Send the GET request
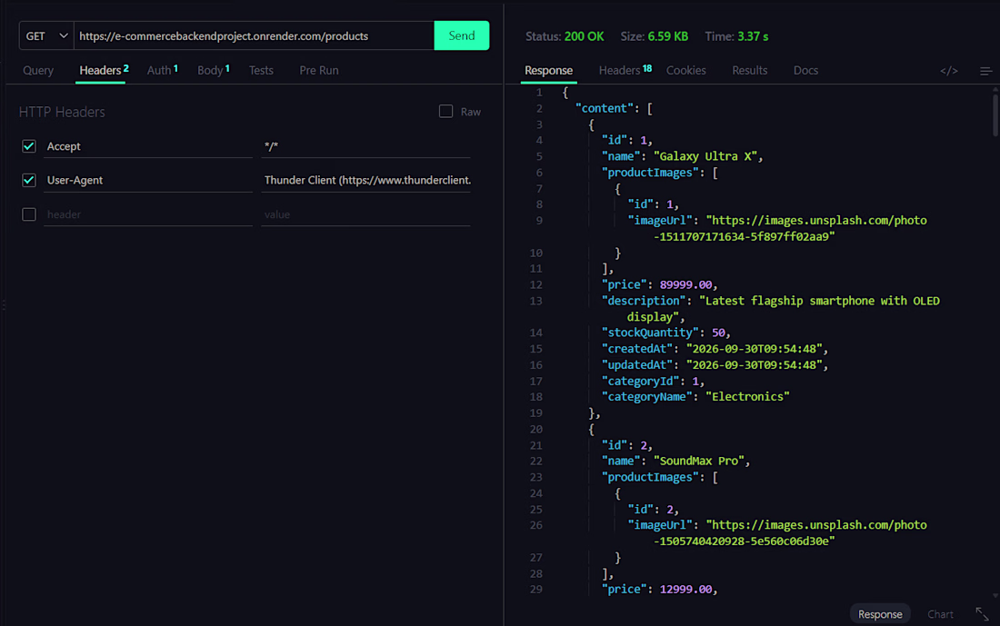The height and width of the screenshot is (626, 1000). [462, 35]
